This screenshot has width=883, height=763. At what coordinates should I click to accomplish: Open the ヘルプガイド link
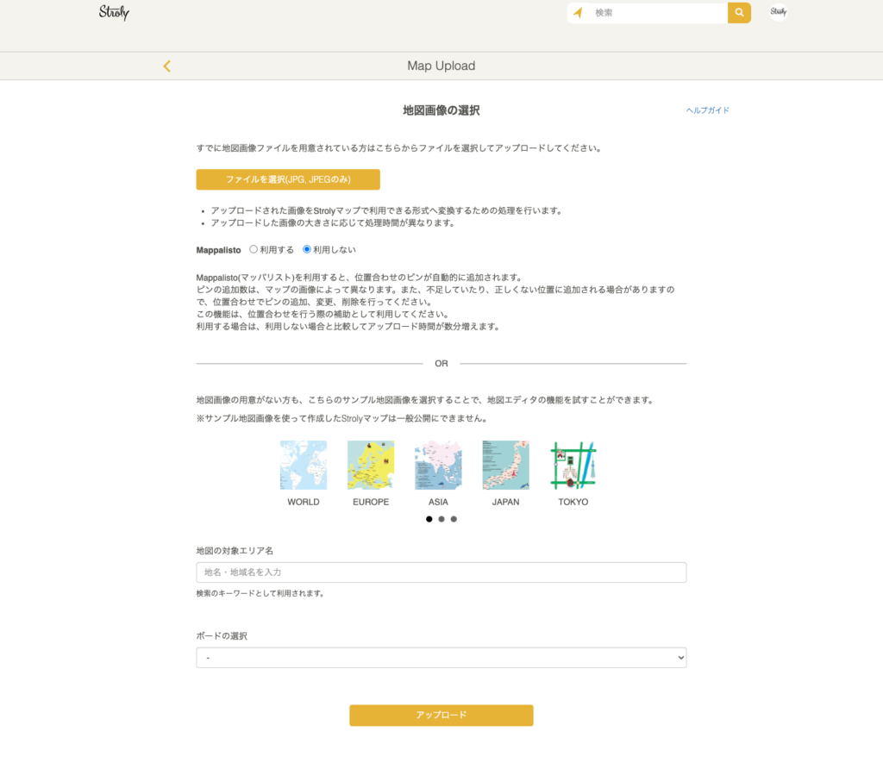[707, 110]
